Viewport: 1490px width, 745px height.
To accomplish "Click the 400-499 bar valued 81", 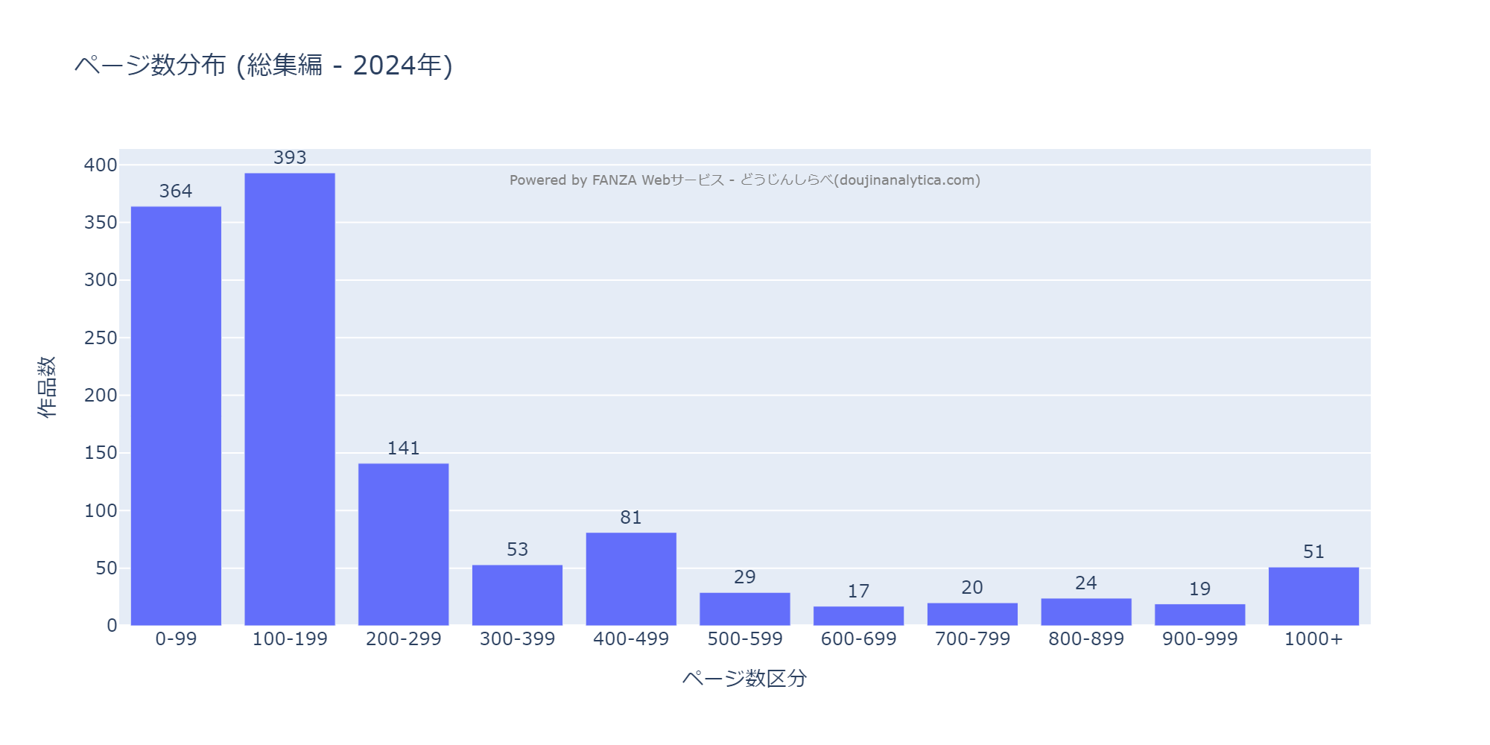I will (631, 579).
